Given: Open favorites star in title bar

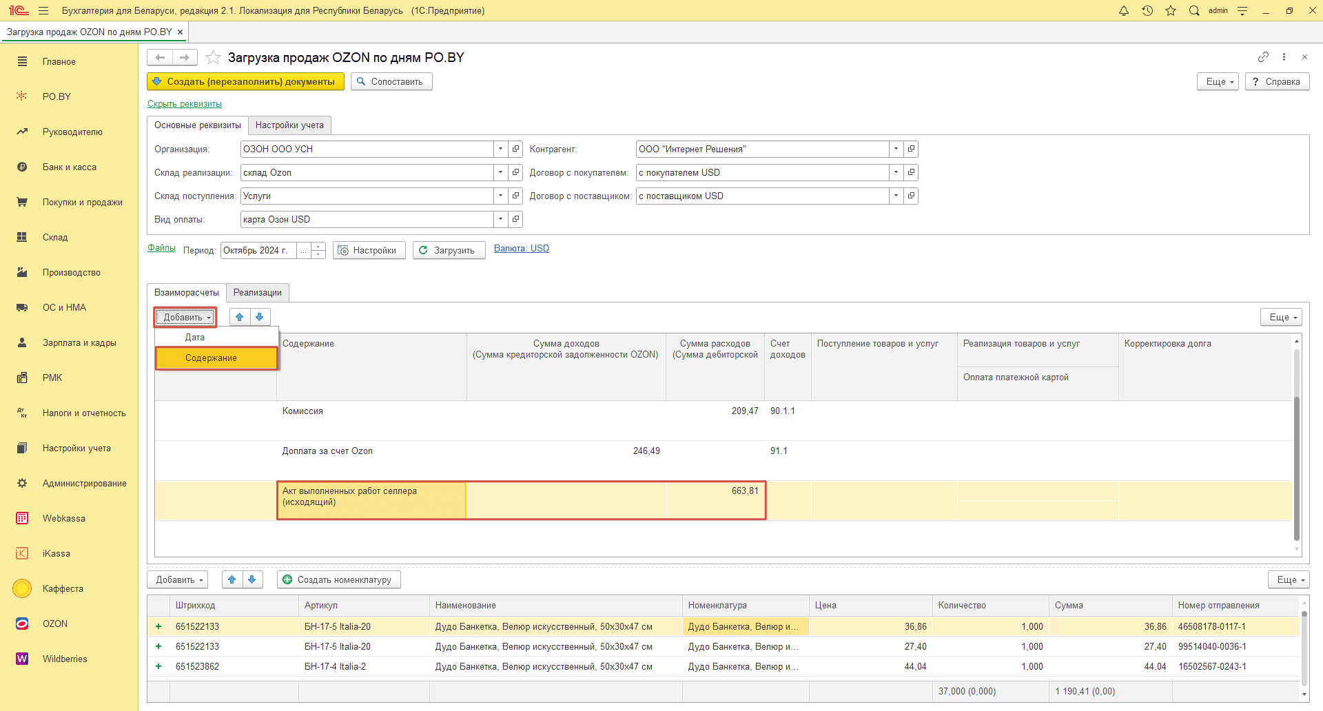Looking at the screenshot, I should 1171,10.
